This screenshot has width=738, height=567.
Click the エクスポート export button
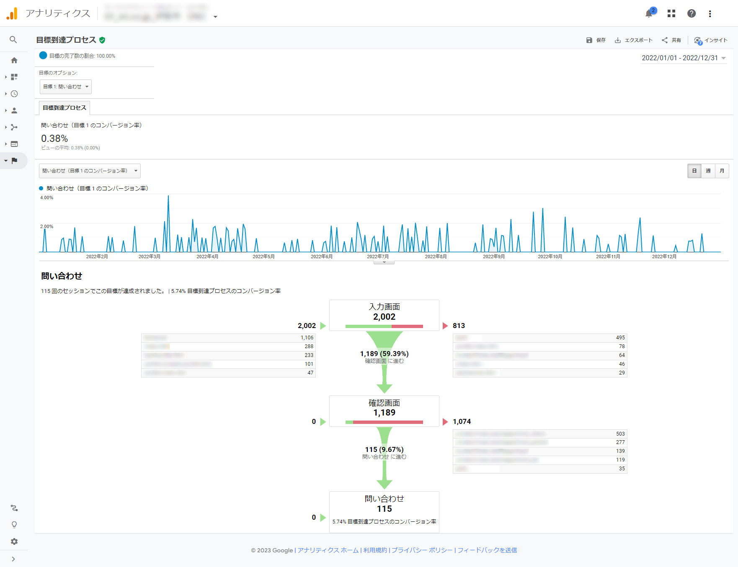pos(634,40)
